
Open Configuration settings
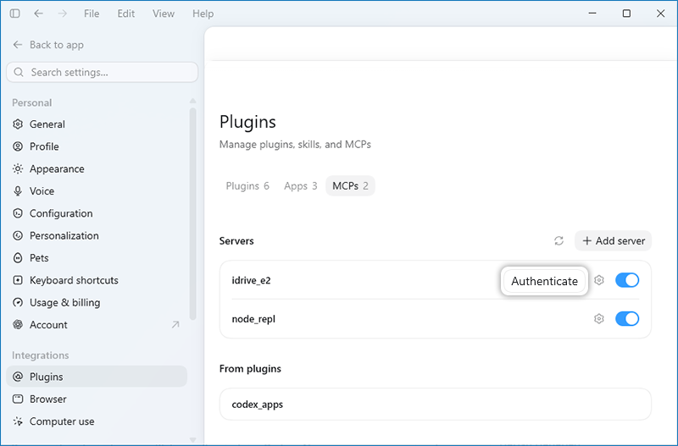[97, 213]
